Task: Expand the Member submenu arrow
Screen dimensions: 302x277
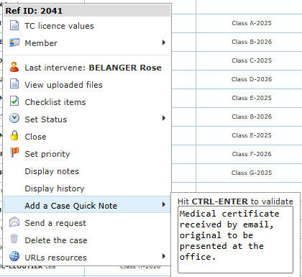Action: [164, 42]
